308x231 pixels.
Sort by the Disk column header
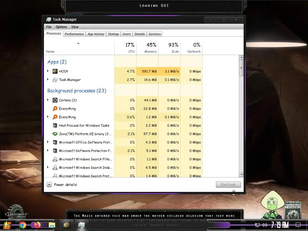pos(170,48)
